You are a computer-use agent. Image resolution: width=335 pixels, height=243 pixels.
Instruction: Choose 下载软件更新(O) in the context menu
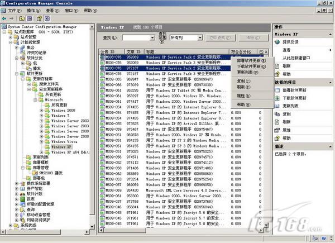pyautogui.click(x=251, y=66)
